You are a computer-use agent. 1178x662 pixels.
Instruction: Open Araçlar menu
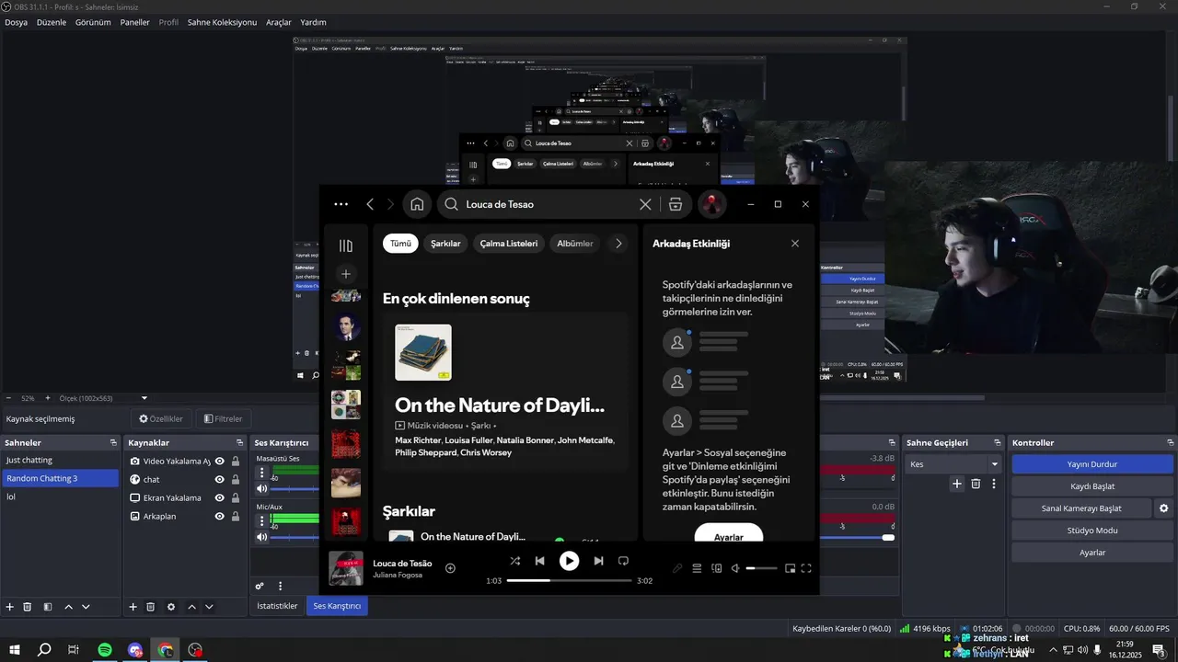click(x=279, y=22)
